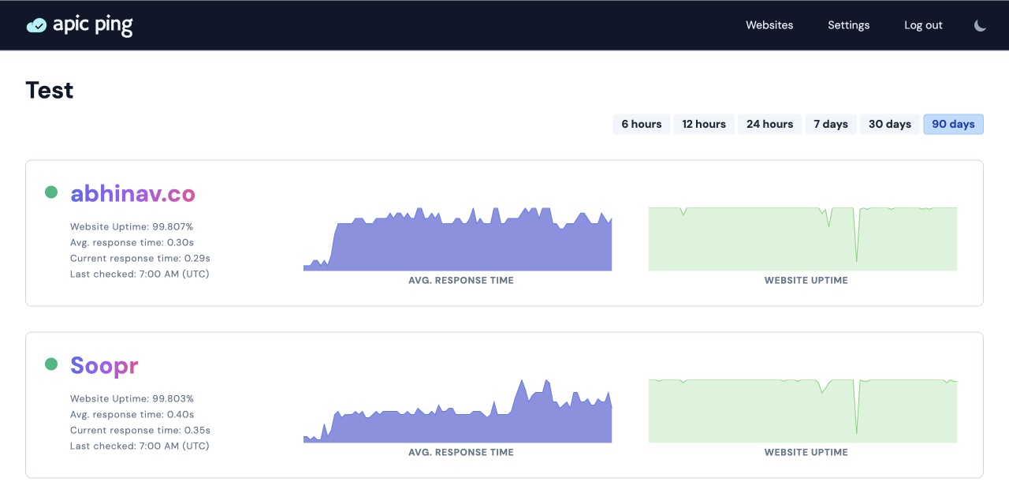Select the 6 hours time range
This screenshot has height=493, width=1009.
642,124
